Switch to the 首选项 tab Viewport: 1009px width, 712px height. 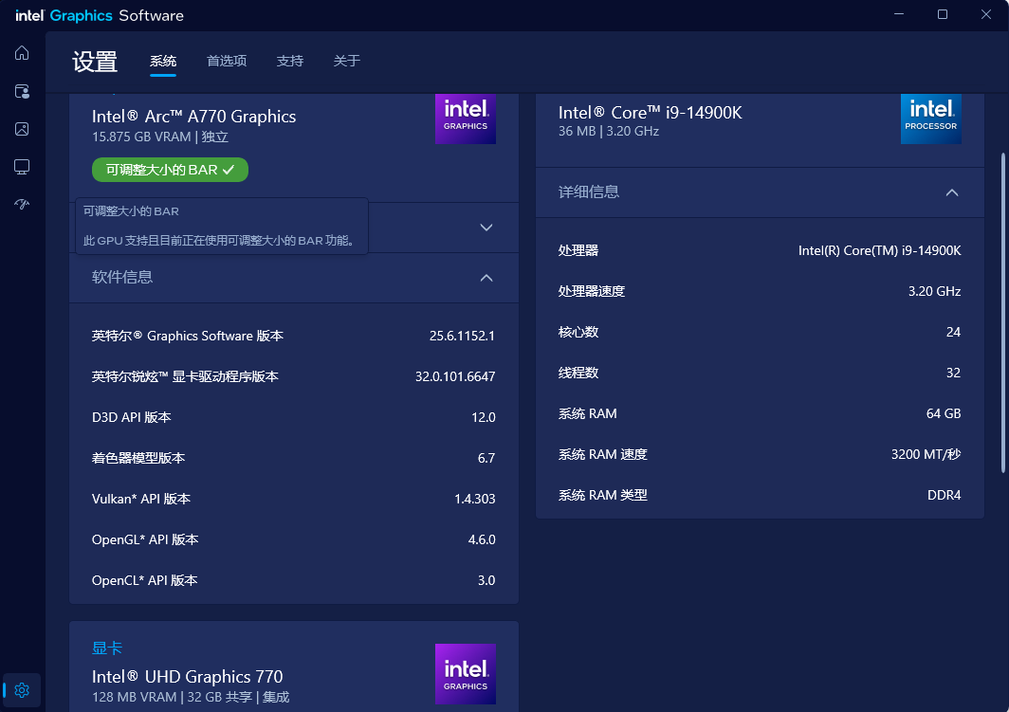(x=227, y=61)
